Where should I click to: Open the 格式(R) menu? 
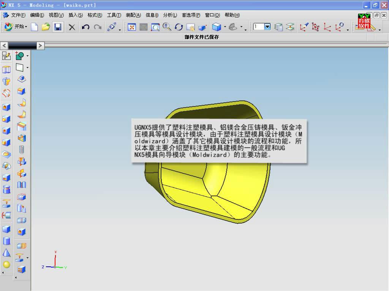(x=95, y=15)
